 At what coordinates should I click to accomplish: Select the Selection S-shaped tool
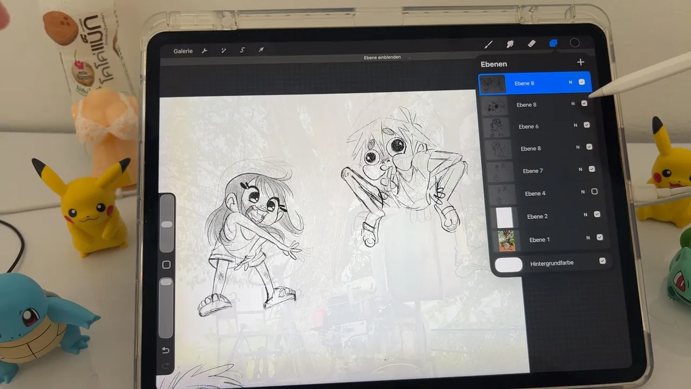[242, 50]
